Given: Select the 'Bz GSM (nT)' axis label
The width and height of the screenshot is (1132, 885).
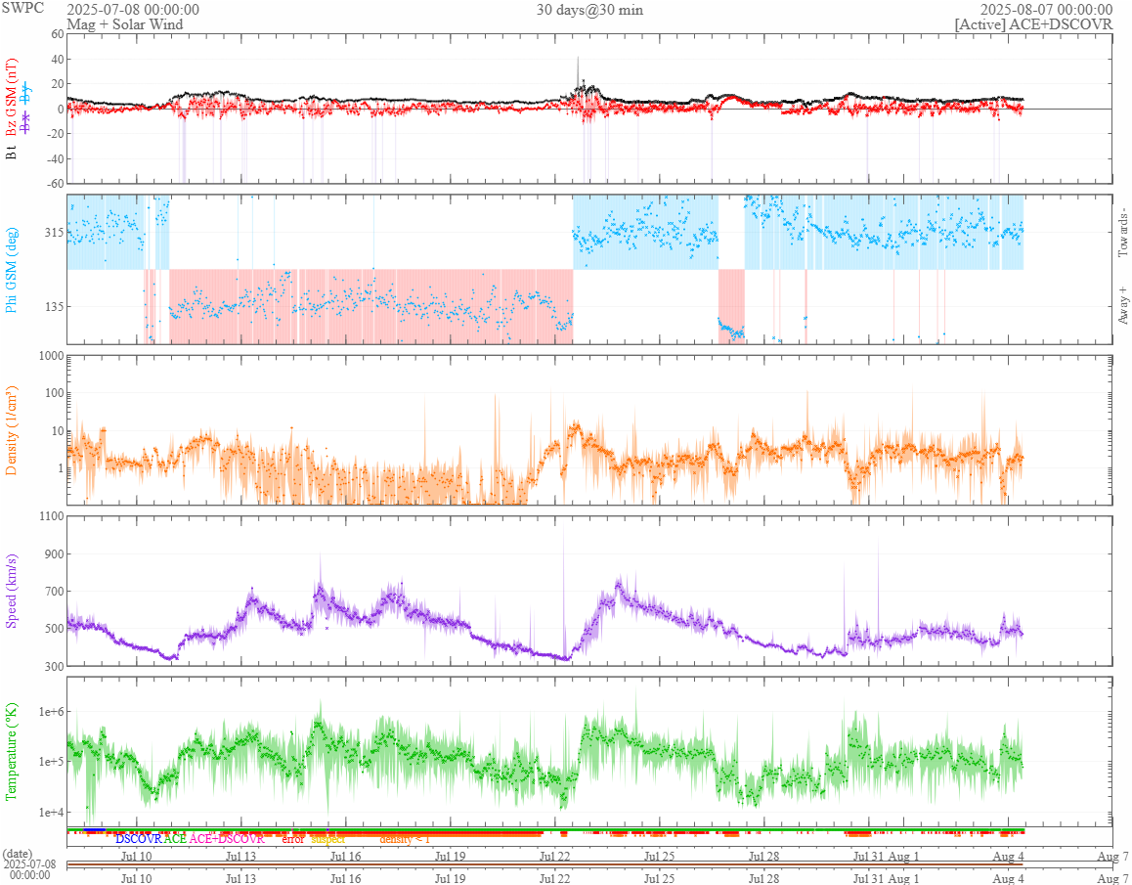Looking at the screenshot, I should click(x=11, y=98).
